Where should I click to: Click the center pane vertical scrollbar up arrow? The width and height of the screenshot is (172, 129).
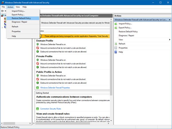[x=111, y=20]
